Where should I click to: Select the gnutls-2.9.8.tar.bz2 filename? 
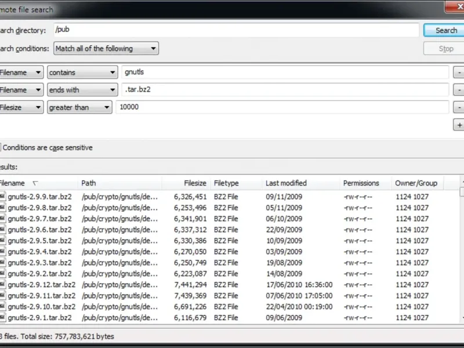coord(39,208)
